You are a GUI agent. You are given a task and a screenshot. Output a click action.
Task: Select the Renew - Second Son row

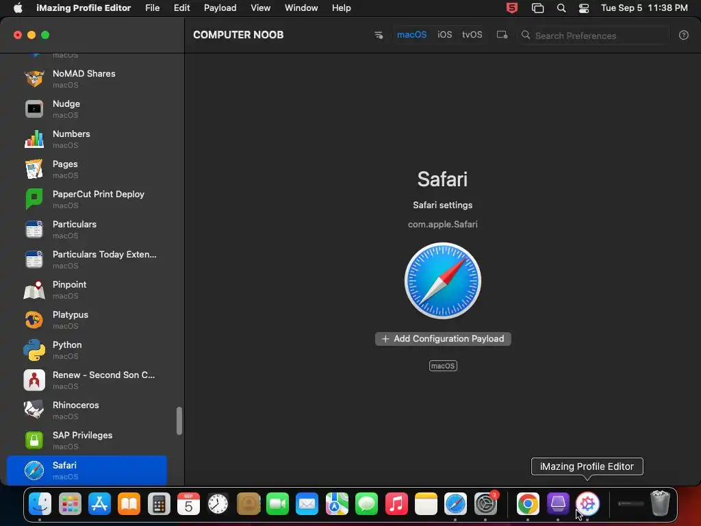[x=87, y=380]
